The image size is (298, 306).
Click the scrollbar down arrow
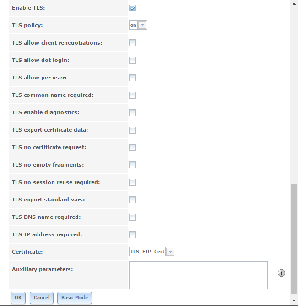[x=294, y=300]
